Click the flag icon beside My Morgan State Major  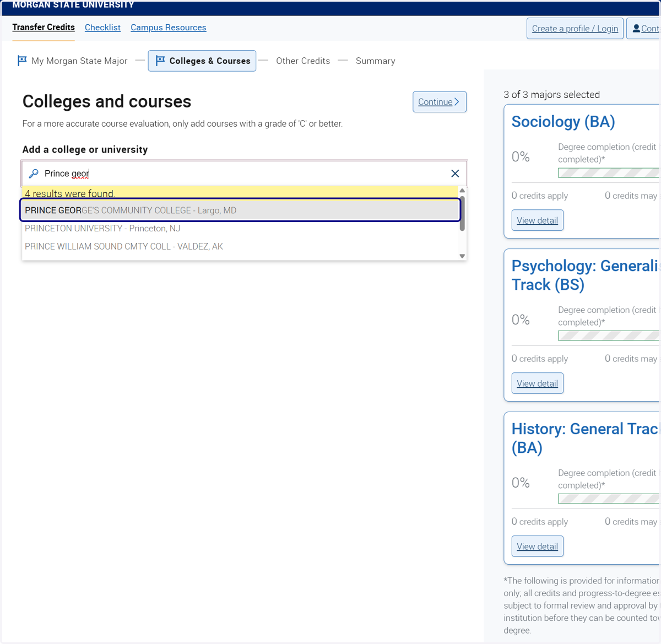point(22,61)
